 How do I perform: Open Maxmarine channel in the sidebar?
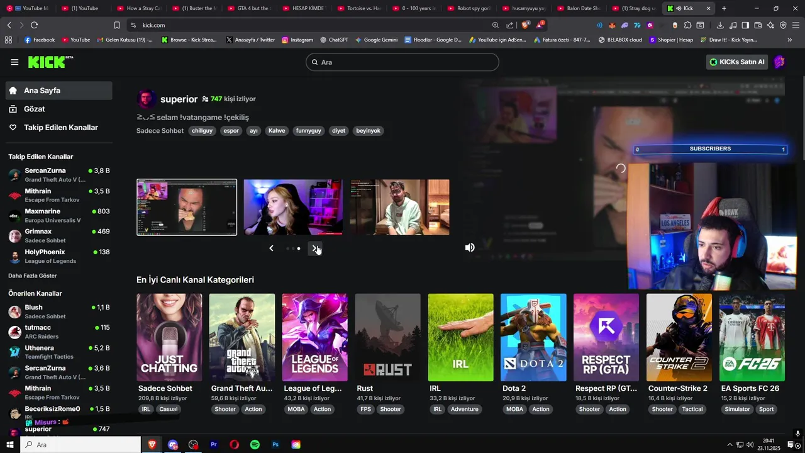[59, 216]
